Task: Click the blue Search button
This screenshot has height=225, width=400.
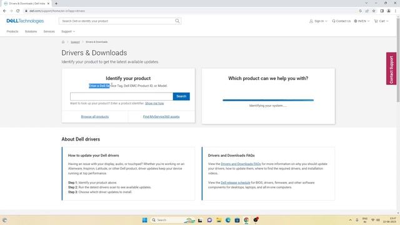Action: point(181,96)
